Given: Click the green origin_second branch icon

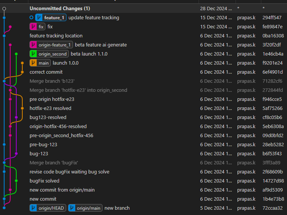Looking at the screenshot, I should coord(33,54).
